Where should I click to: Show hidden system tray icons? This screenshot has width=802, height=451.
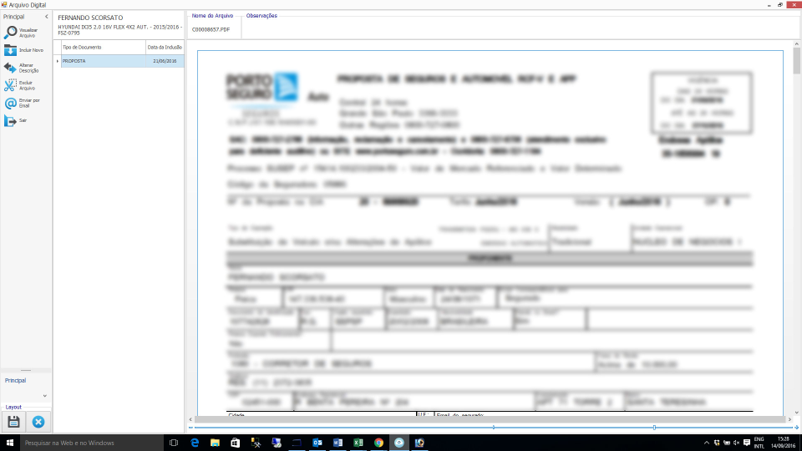[x=707, y=443]
